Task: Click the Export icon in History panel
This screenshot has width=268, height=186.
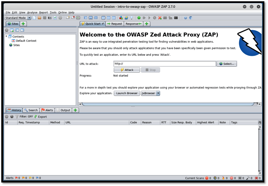Action: [x=36, y=117]
